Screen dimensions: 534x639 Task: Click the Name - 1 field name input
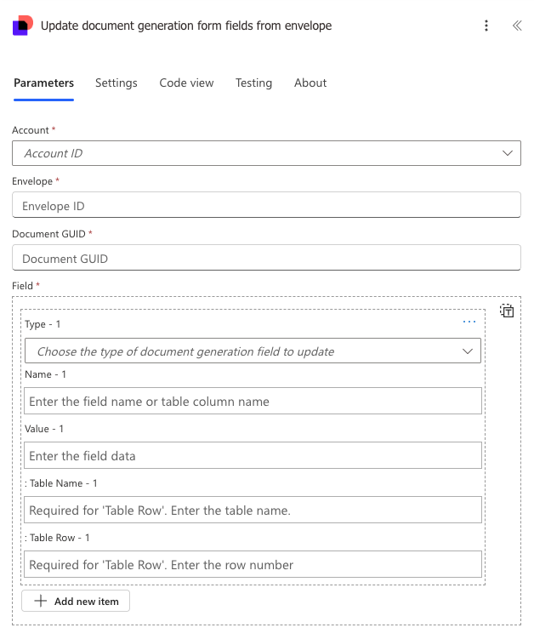tap(253, 401)
